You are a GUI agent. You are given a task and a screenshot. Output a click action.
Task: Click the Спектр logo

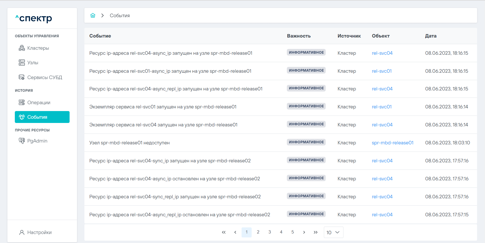(34, 18)
